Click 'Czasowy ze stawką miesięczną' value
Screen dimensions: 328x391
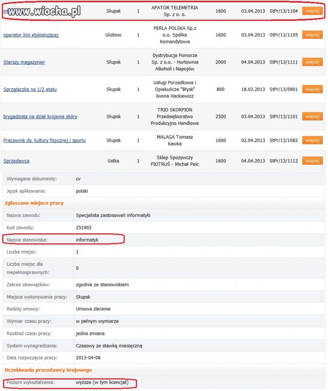[x=109, y=346]
